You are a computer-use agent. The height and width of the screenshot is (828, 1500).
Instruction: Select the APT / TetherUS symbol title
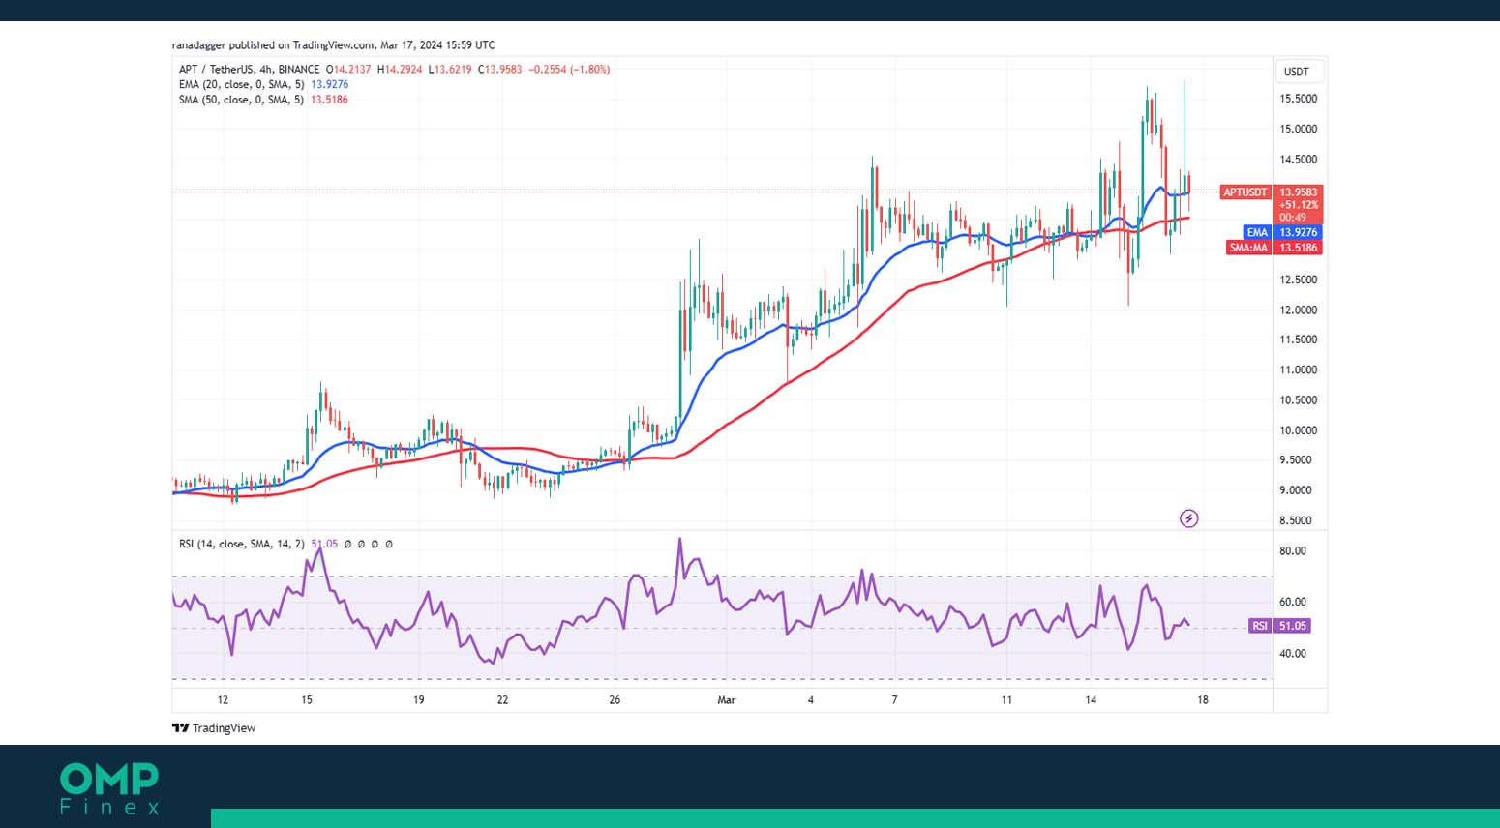pyautogui.click(x=249, y=70)
